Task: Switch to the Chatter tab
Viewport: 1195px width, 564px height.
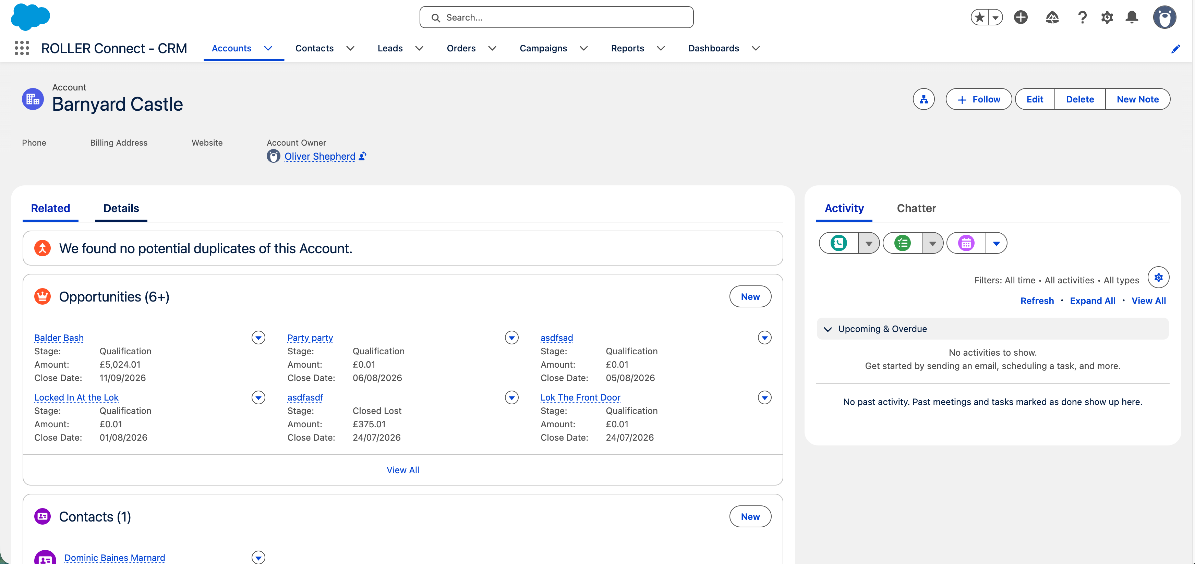Action: tap(916, 208)
